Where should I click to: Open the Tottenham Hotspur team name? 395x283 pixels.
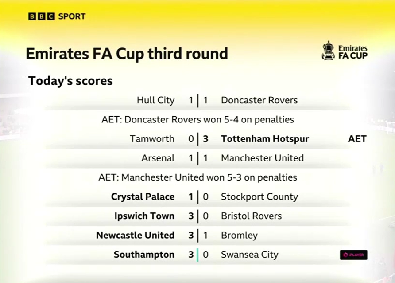[265, 139]
